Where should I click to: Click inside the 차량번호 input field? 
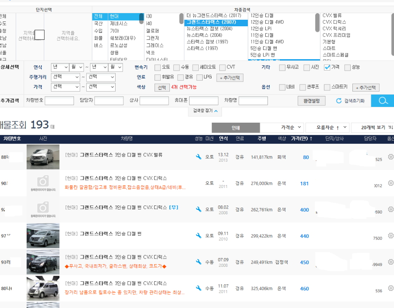click(59, 101)
